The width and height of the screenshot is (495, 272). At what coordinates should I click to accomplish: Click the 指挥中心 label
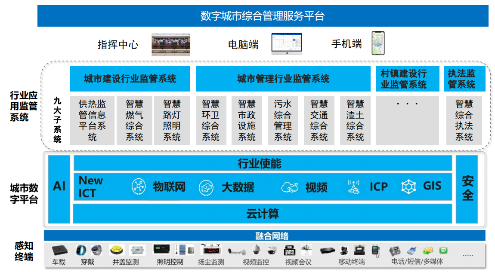(x=118, y=44)
